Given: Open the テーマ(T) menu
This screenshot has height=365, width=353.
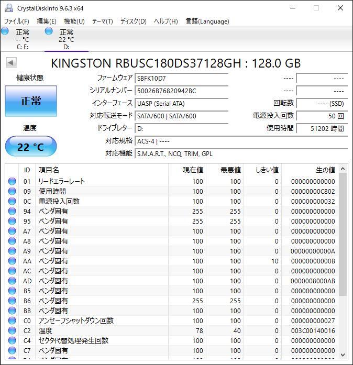Looking at the screenshot, I should 102,21.
